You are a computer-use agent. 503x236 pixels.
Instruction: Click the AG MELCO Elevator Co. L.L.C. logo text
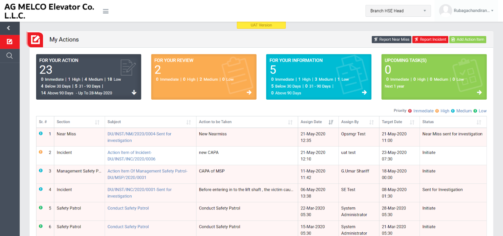pyautogui.click(x=49, y=11)
